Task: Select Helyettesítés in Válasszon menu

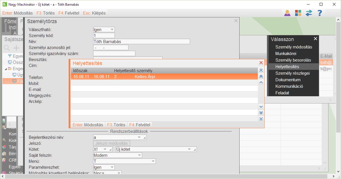Action: click(294, 66)
